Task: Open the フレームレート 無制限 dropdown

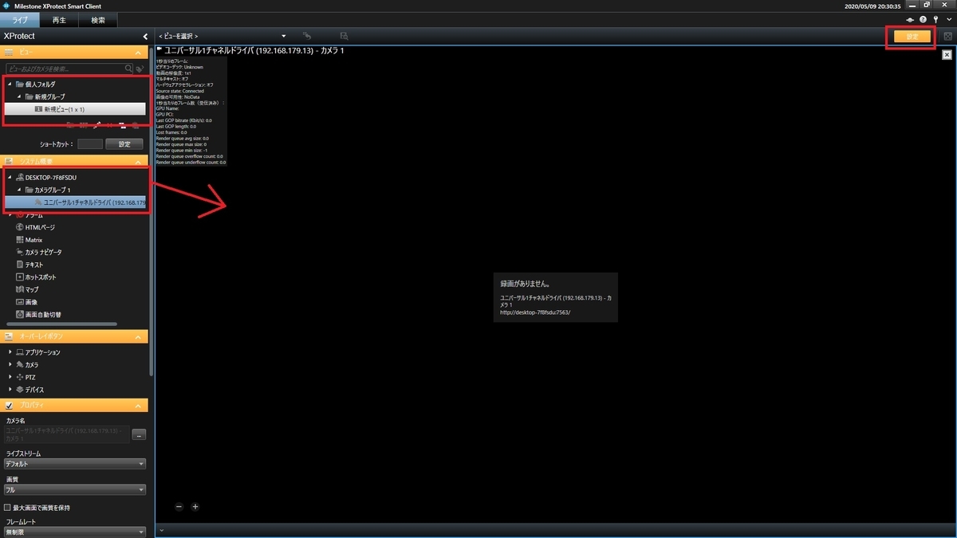Action: (75, 532)
